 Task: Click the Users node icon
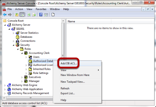click(x=30, y=57)
